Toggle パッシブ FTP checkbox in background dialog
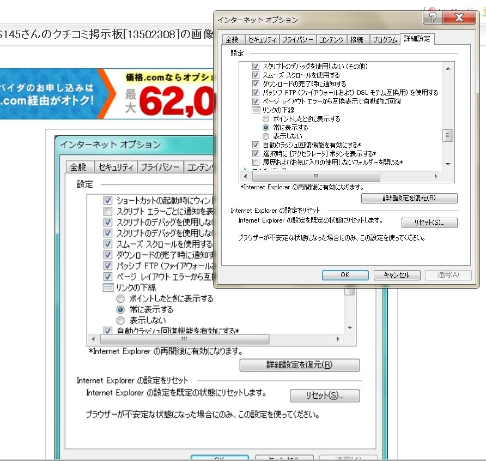 tap(107, 266)
